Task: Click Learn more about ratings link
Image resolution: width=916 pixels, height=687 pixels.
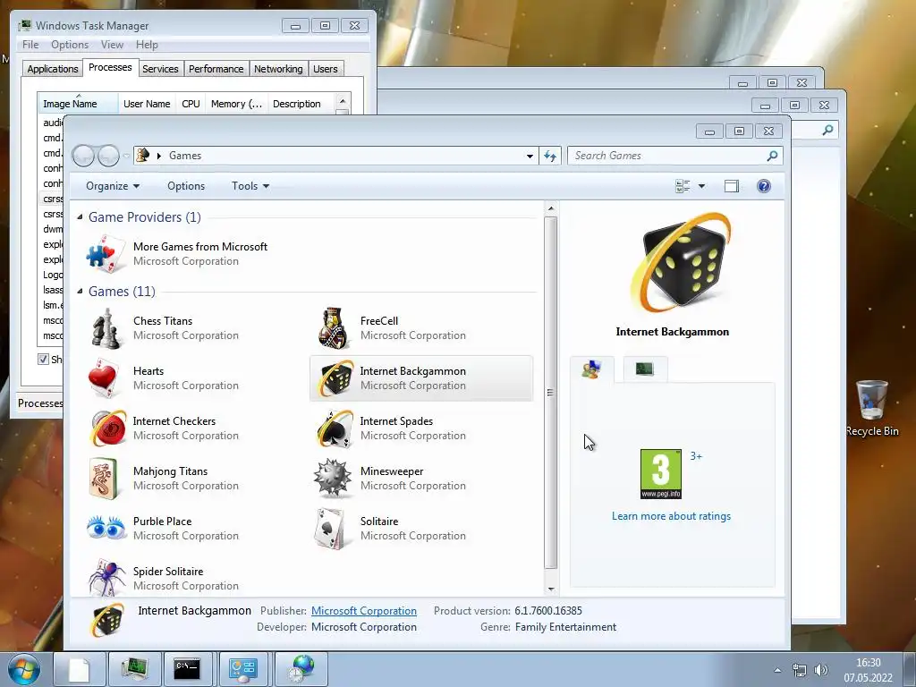Action: click(x=671, y=516)
